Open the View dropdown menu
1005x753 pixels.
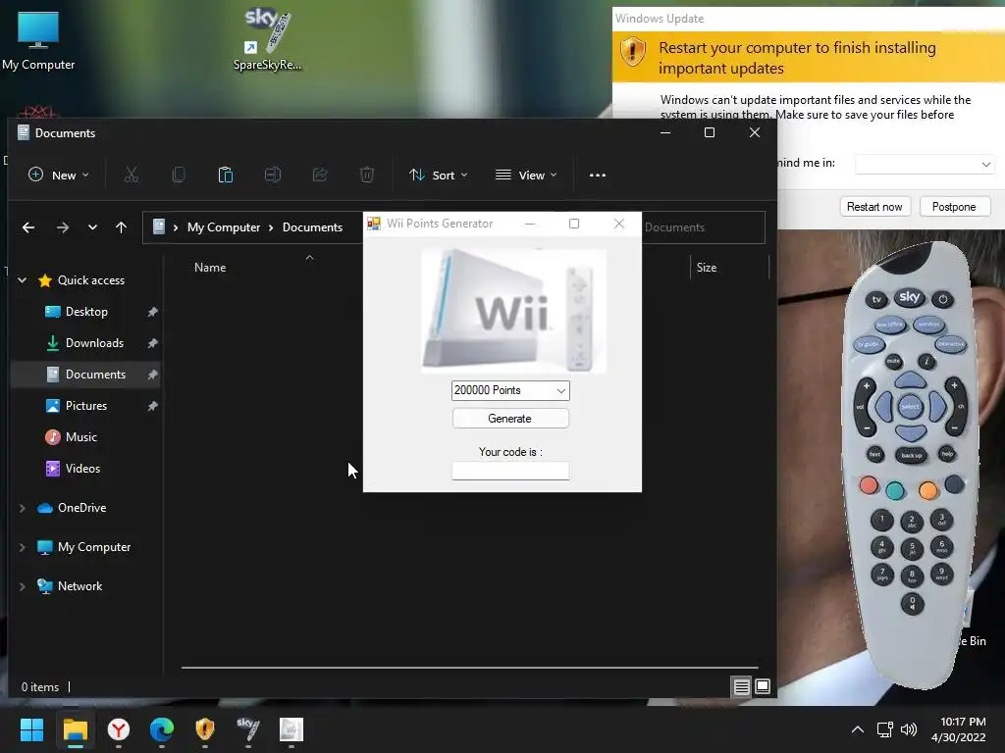(526, 175)
